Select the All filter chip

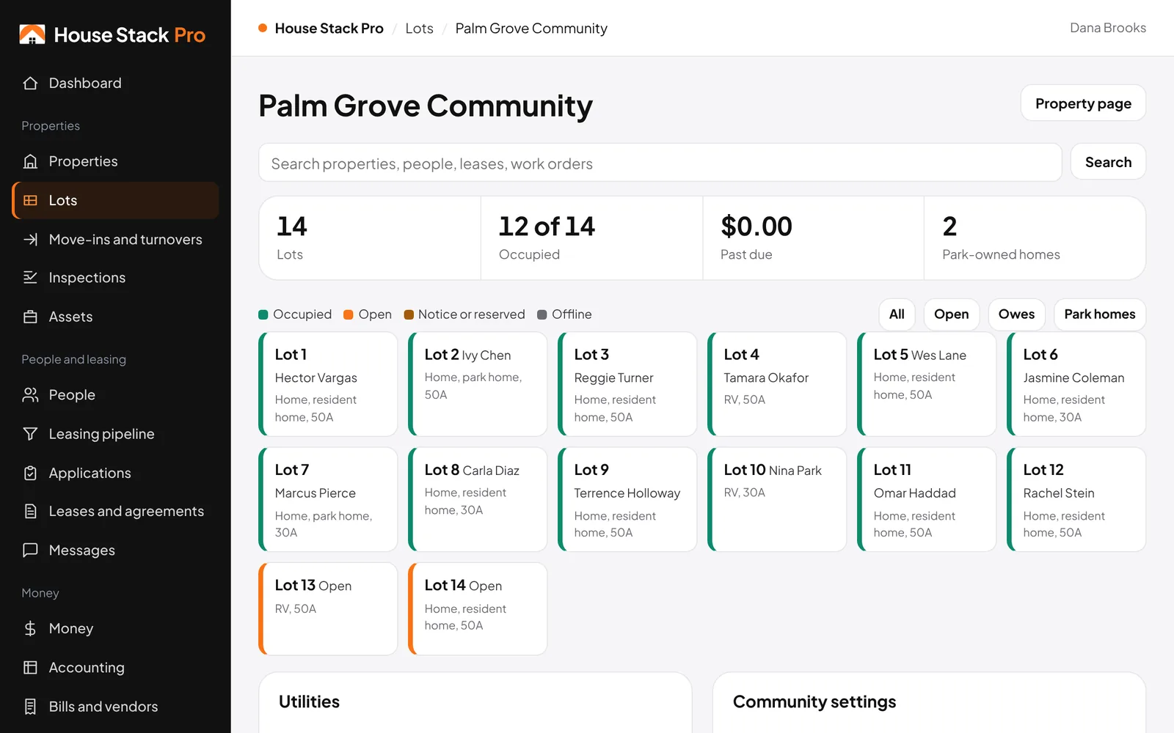(x=897, y=314)
